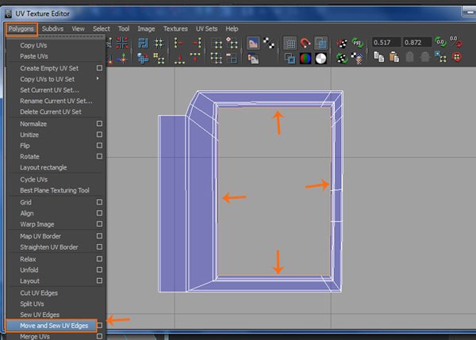
Task: Click the Snap UVs to grid toolbar icon
Action: click(x=159, y=43)
